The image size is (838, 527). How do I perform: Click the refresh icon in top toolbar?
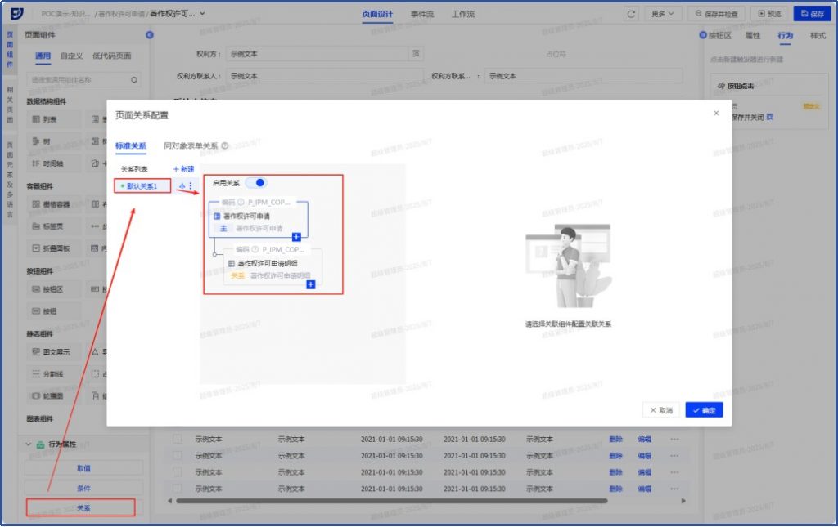pos(631,14)
